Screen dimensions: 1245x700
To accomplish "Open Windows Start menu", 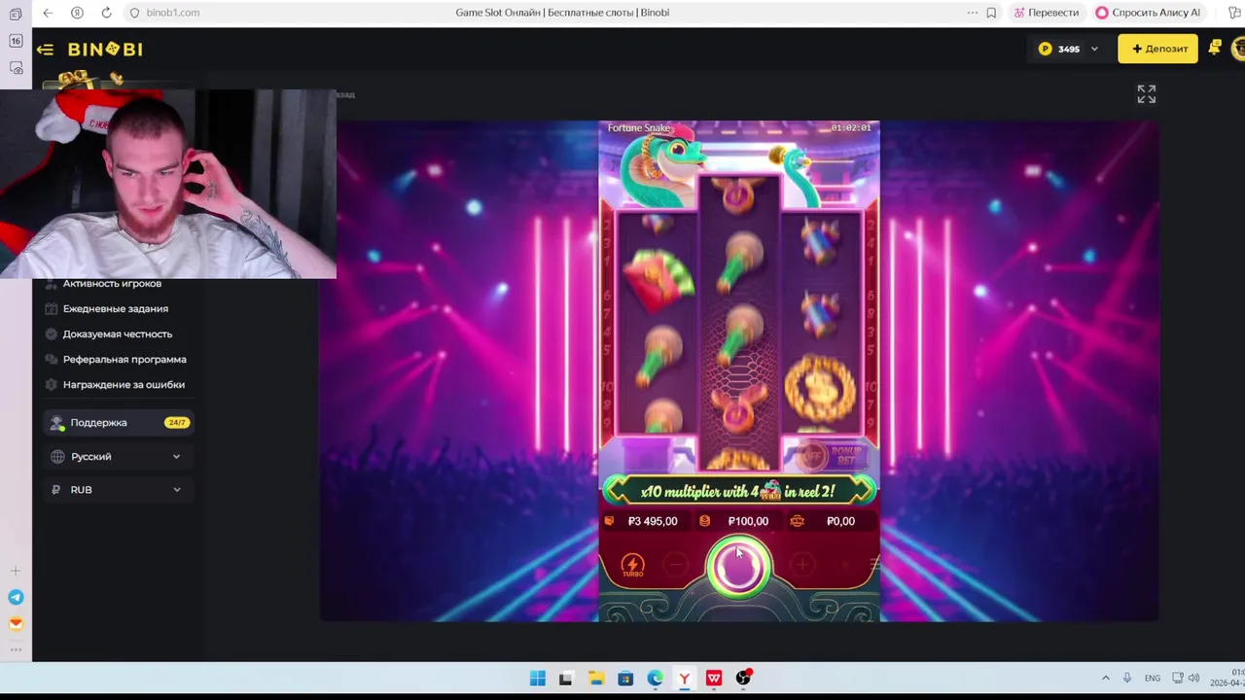I will point(538,678).
